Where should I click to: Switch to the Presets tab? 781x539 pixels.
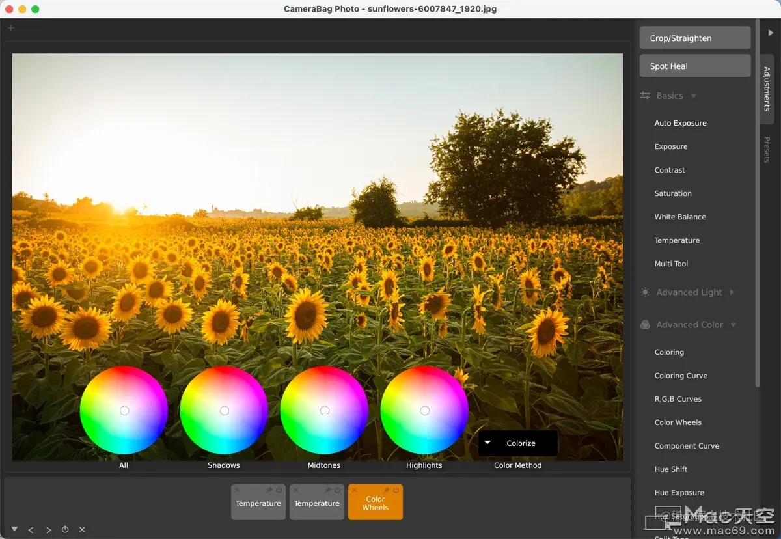tap(767, 150)
